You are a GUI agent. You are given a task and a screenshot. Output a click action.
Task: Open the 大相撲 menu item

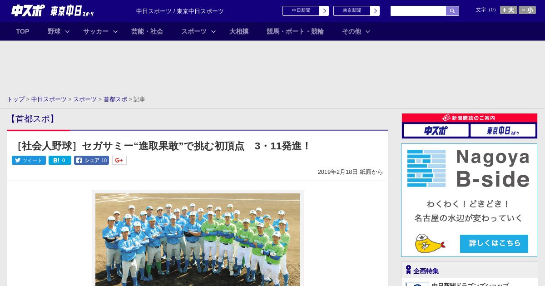[x=239, y=31]
